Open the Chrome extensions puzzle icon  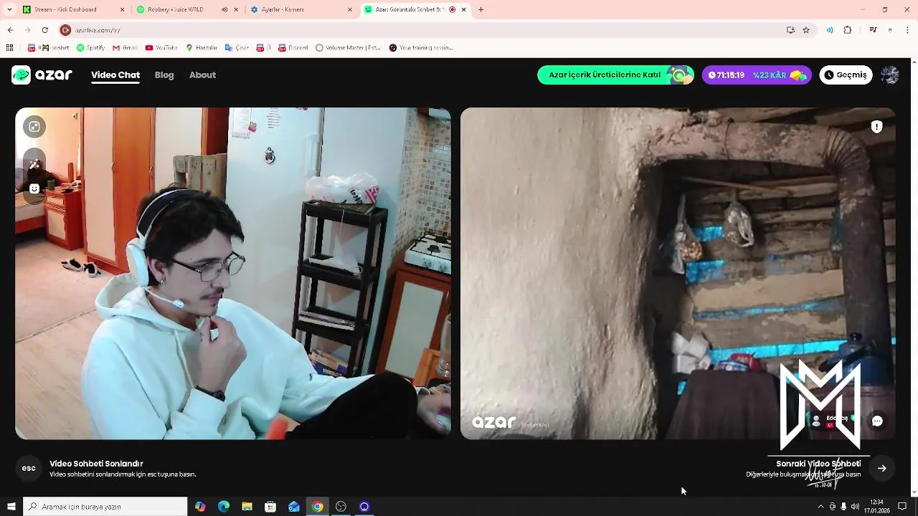pos(848,30)
